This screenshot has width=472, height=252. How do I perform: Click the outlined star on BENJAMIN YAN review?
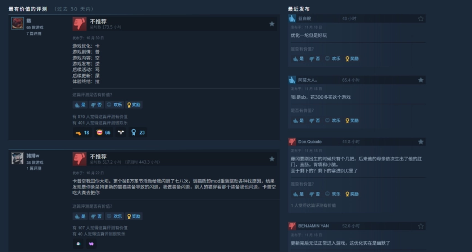pos(421,226)
